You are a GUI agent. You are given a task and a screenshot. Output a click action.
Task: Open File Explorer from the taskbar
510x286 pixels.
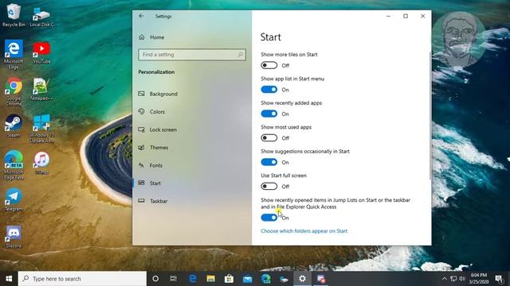(210, 279)
